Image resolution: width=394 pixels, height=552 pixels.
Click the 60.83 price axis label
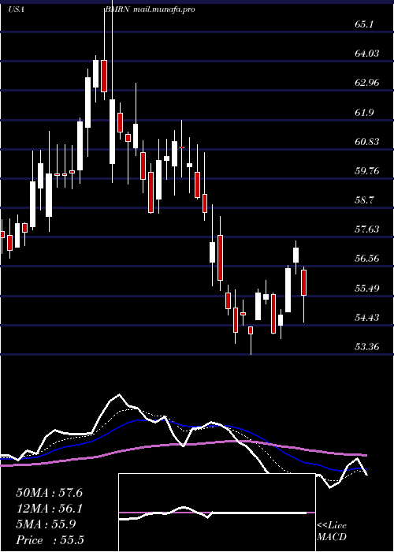point(367,142)
